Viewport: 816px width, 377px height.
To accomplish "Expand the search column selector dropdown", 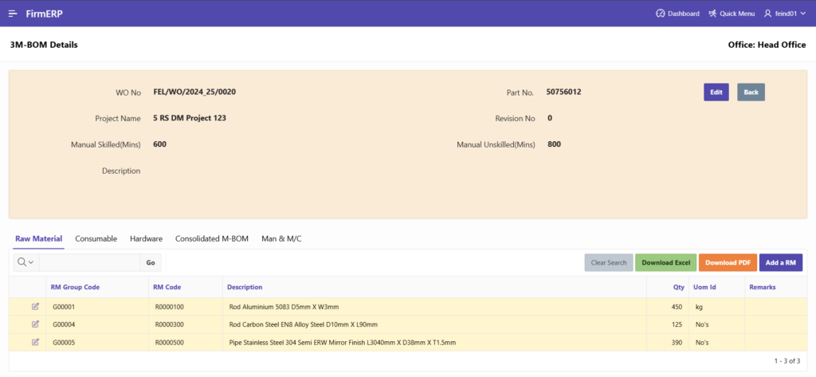I will 25,262.
